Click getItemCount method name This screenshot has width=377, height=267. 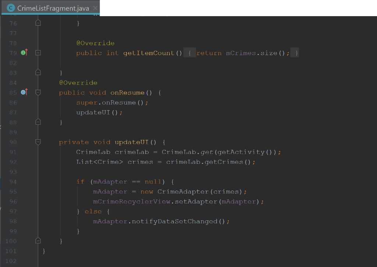tap(149, 53)
